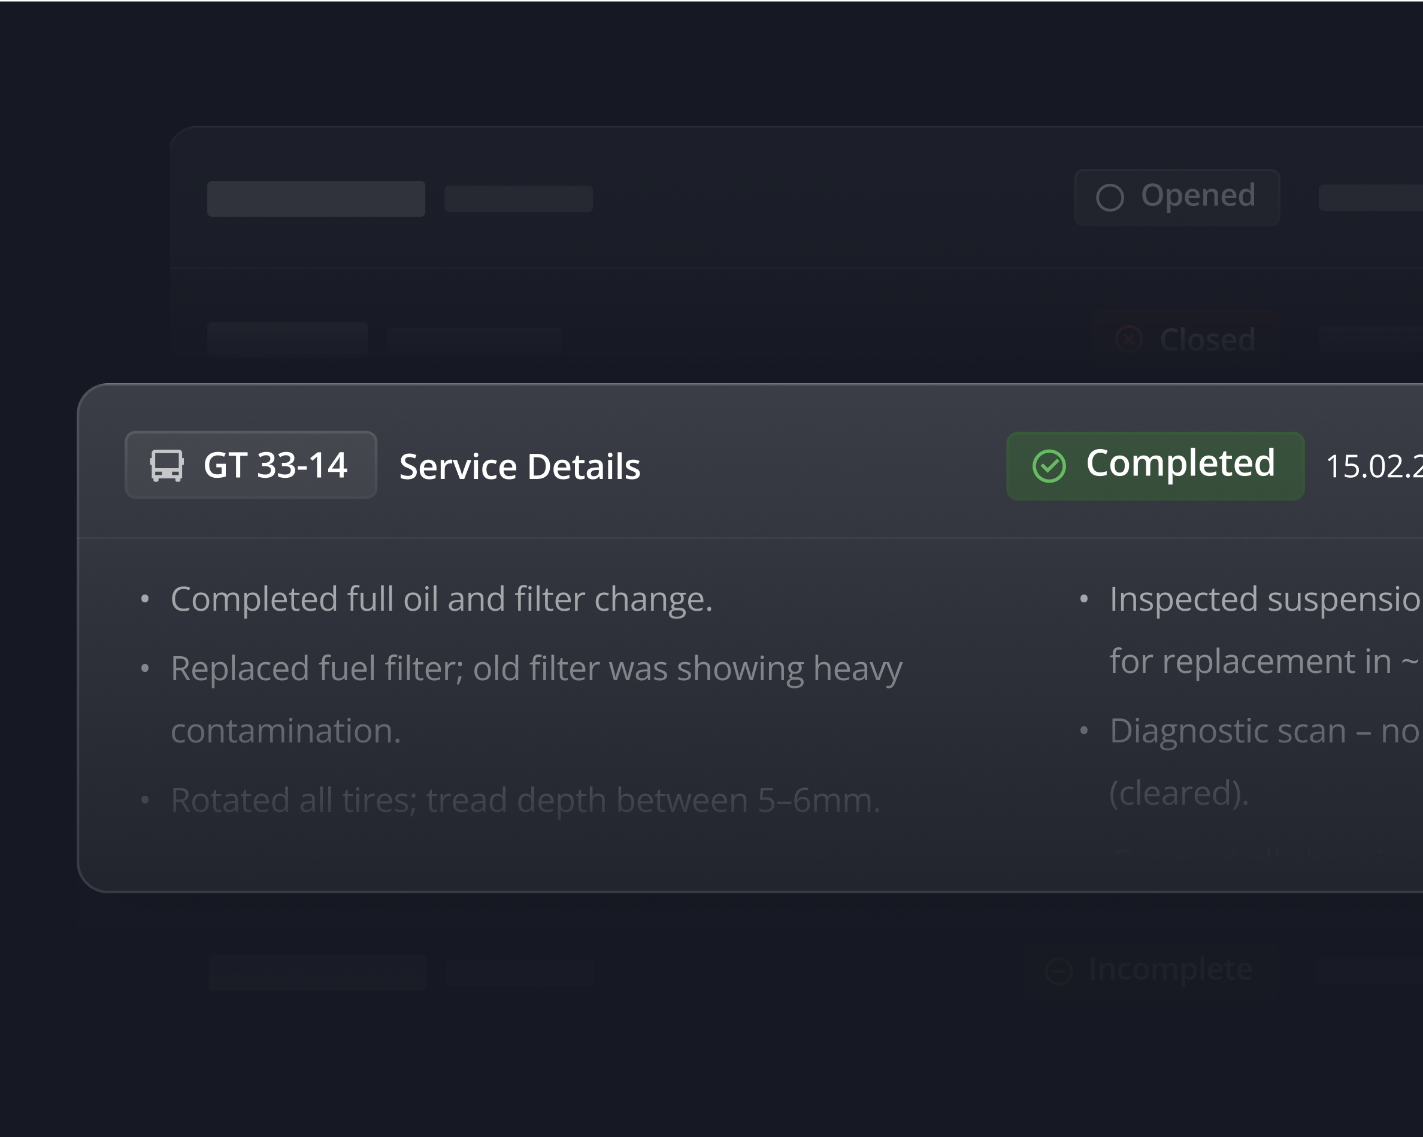Screen dimensions: 1423x1137
Task: Click the placeholder bar in the Closed row
Action: pos(287,339)
